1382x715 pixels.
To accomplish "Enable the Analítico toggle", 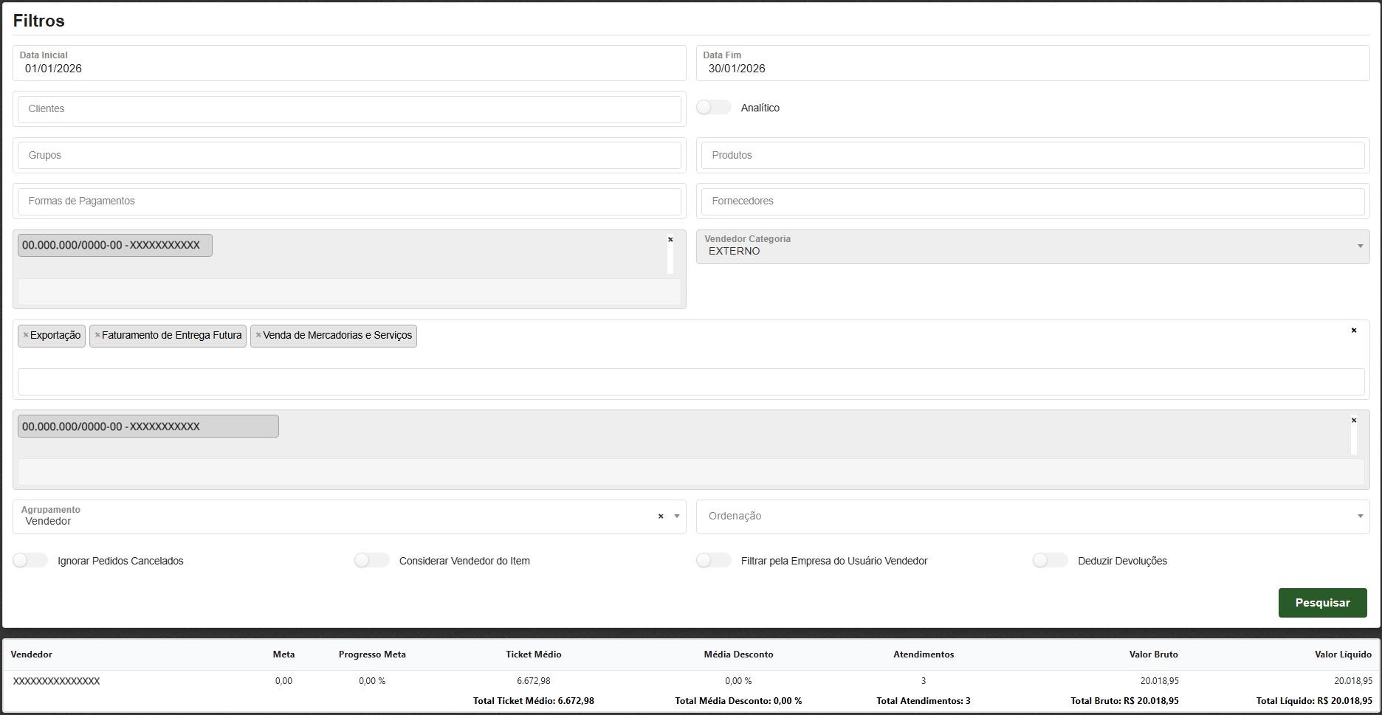I will tap(713, 108).
